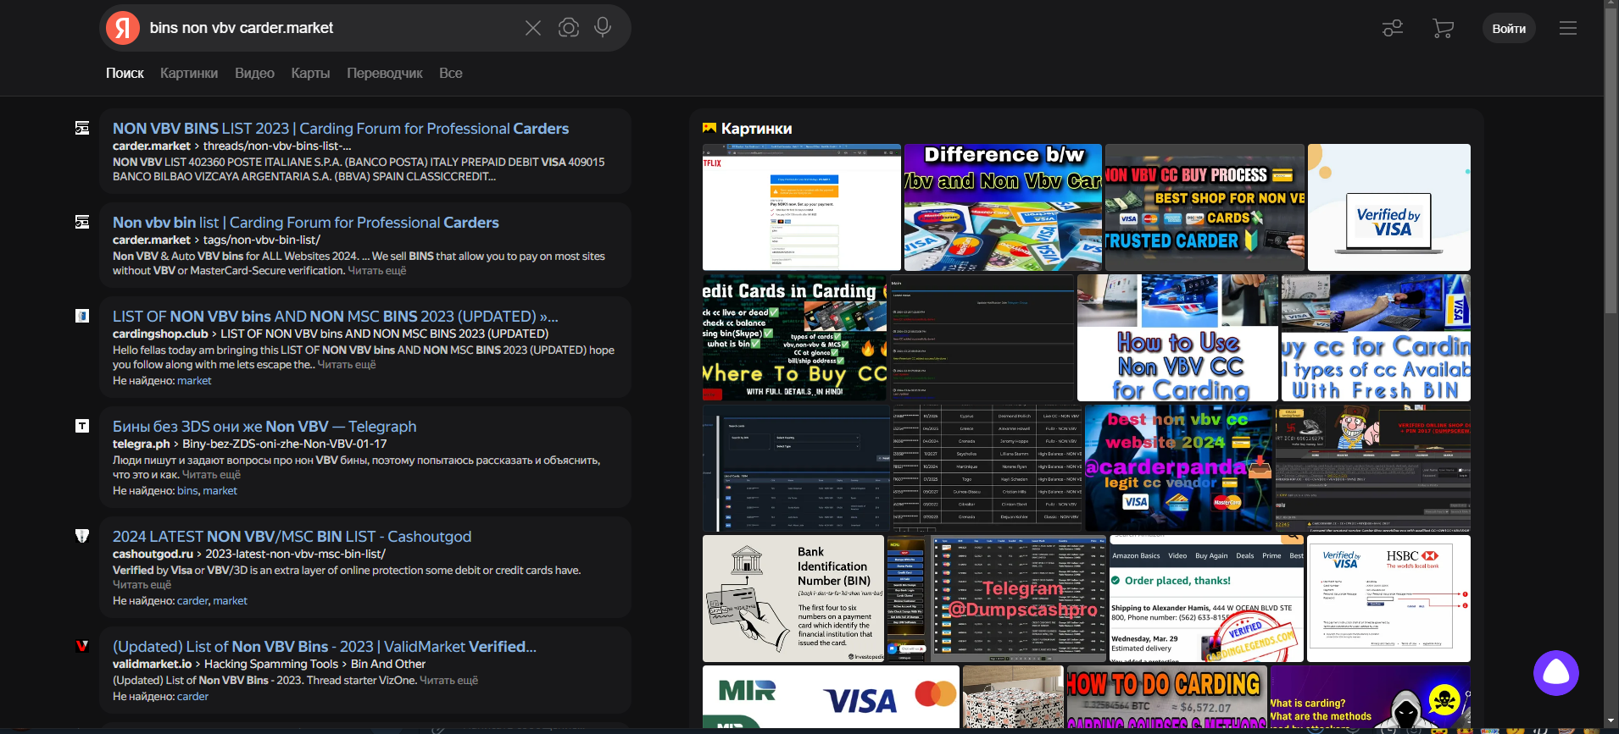Open the Verified by Visa laptop thumbnail

tap(1388, 207)
